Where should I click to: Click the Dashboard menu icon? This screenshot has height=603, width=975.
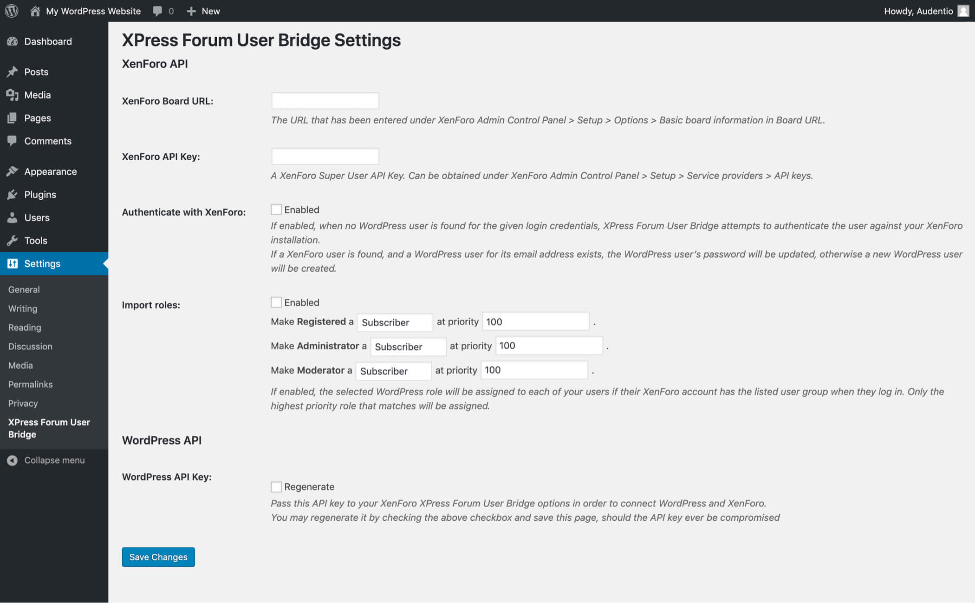pyautogui.click(x=12, y=42)
